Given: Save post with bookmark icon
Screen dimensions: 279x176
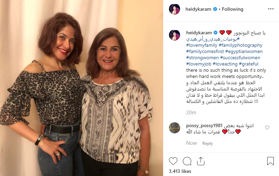Looking at the screenshot, I should pyautogui.click(x=270, y=161).
